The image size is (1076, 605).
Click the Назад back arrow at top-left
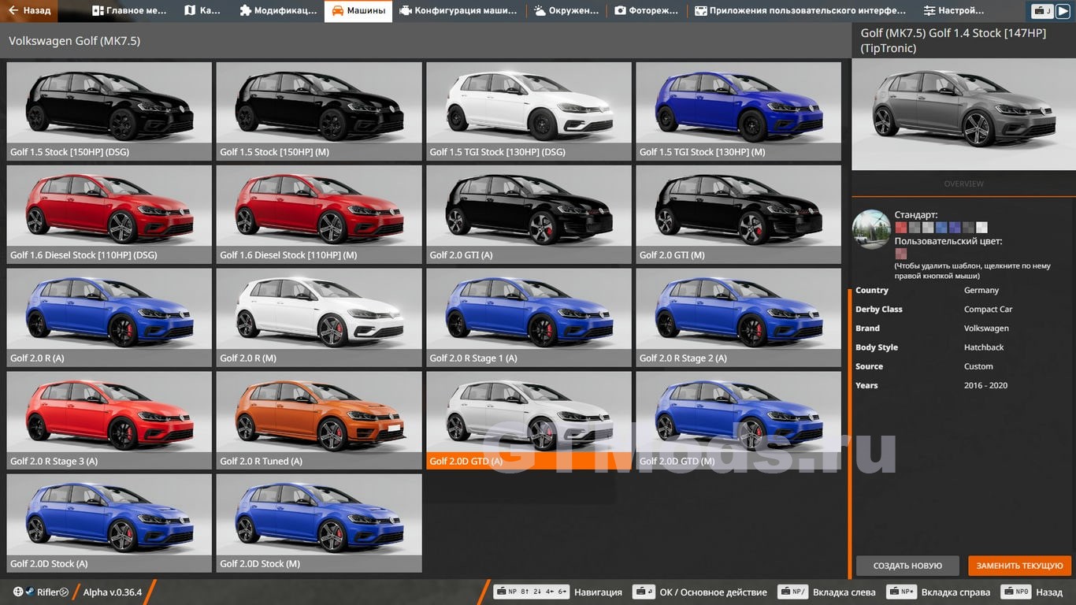click(31, 11)
